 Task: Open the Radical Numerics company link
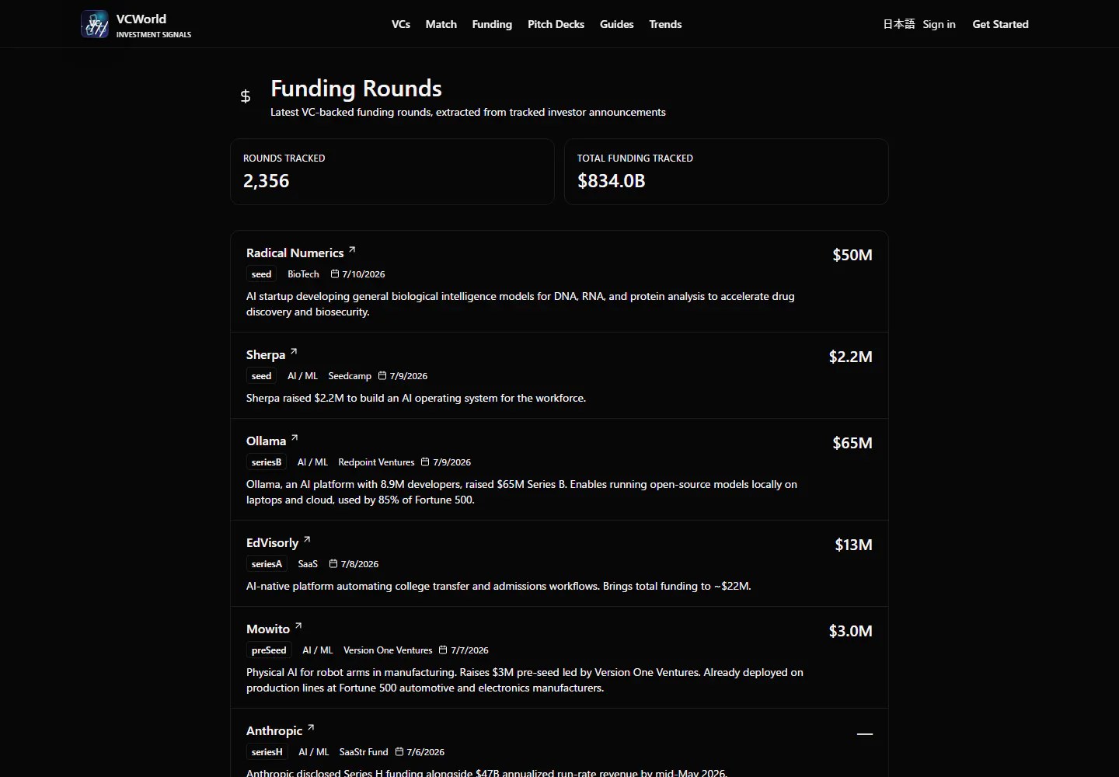295,253
